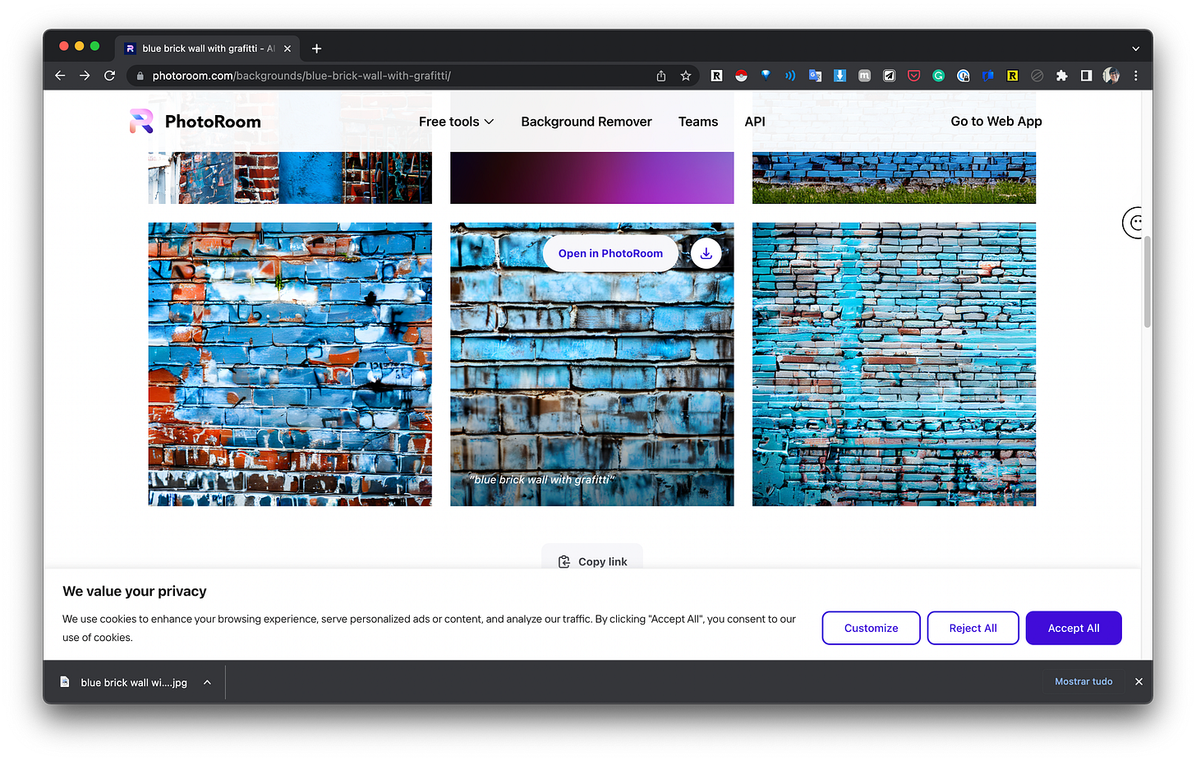The width and height of the screenshot is (1196, 761).
Task: Open the API nav item
Action: coord(755,122)
